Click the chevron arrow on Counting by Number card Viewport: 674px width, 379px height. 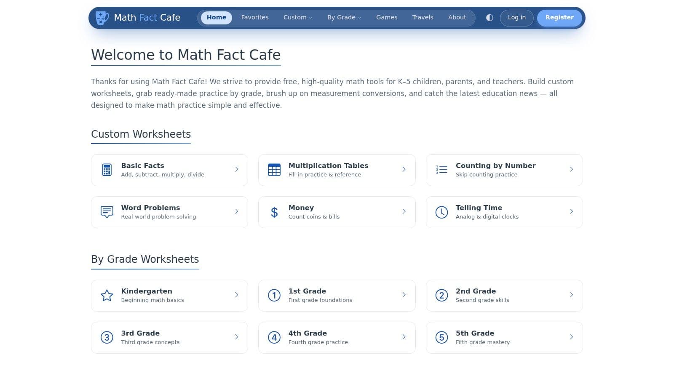click(571, 169)
